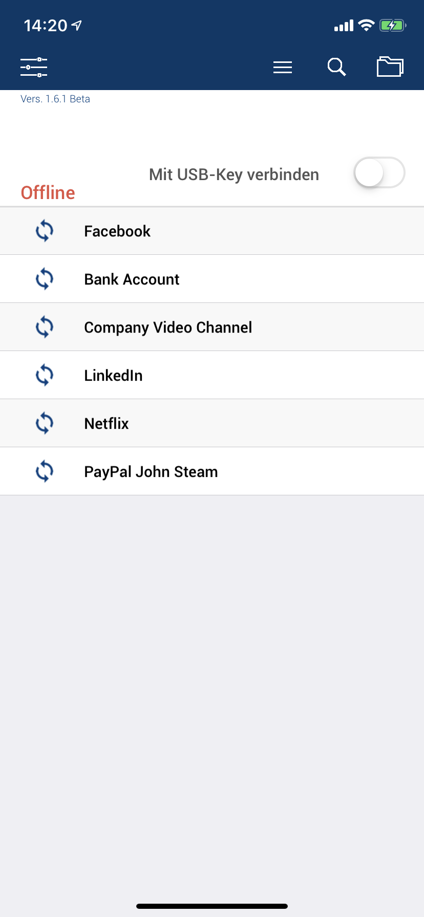Select PayPal John Steam entry
The width and height of the screenshot is (424, 917).
tap(151, 472)
